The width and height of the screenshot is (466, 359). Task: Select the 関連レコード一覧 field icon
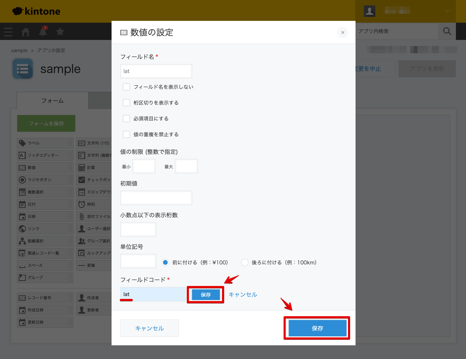(22, 253)
